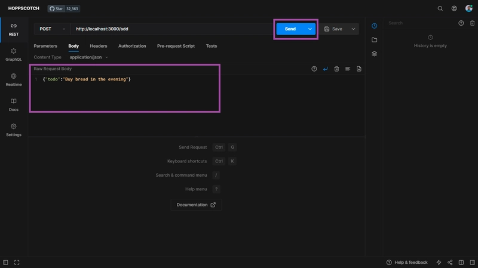Prettify the request body
This screenshot has width=478, height=268.
tap(348, 69)
